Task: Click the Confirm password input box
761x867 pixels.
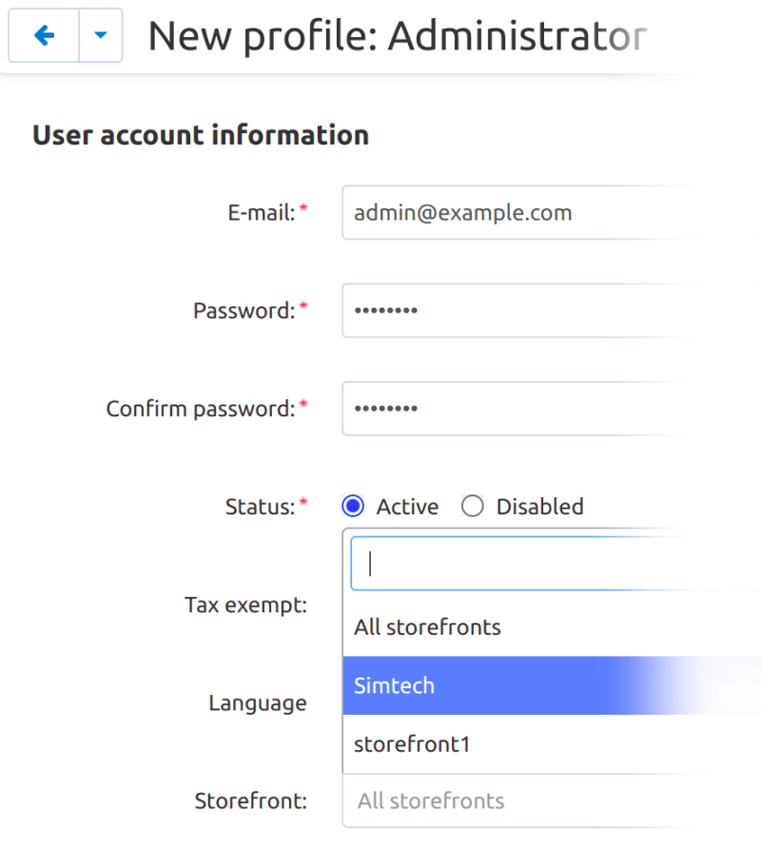Action: click(x=533, y=409)
